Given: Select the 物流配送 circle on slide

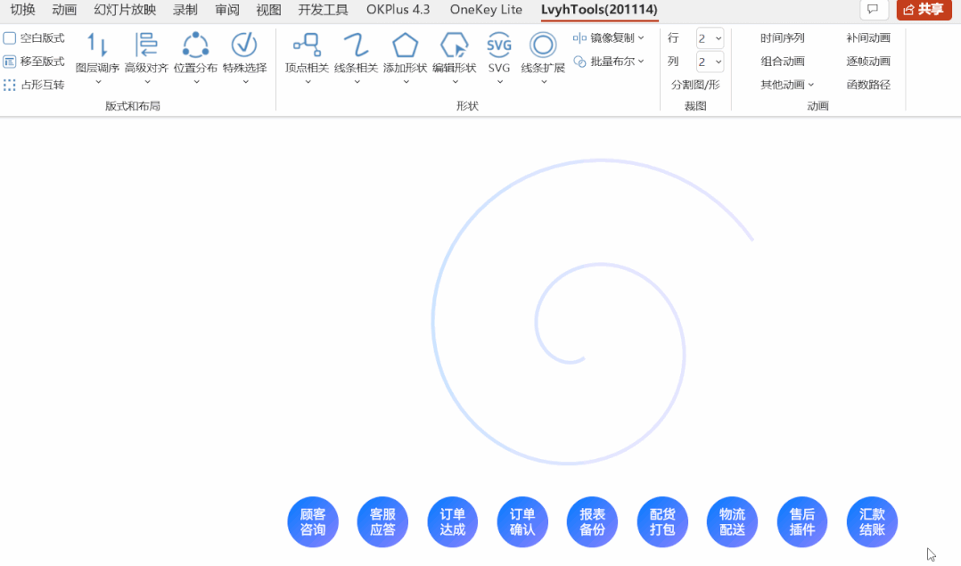Looking at the screenshot, I should pos(732,522).
